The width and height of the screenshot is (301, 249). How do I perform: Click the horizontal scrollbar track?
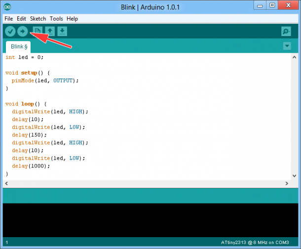[x=148, y=183]
